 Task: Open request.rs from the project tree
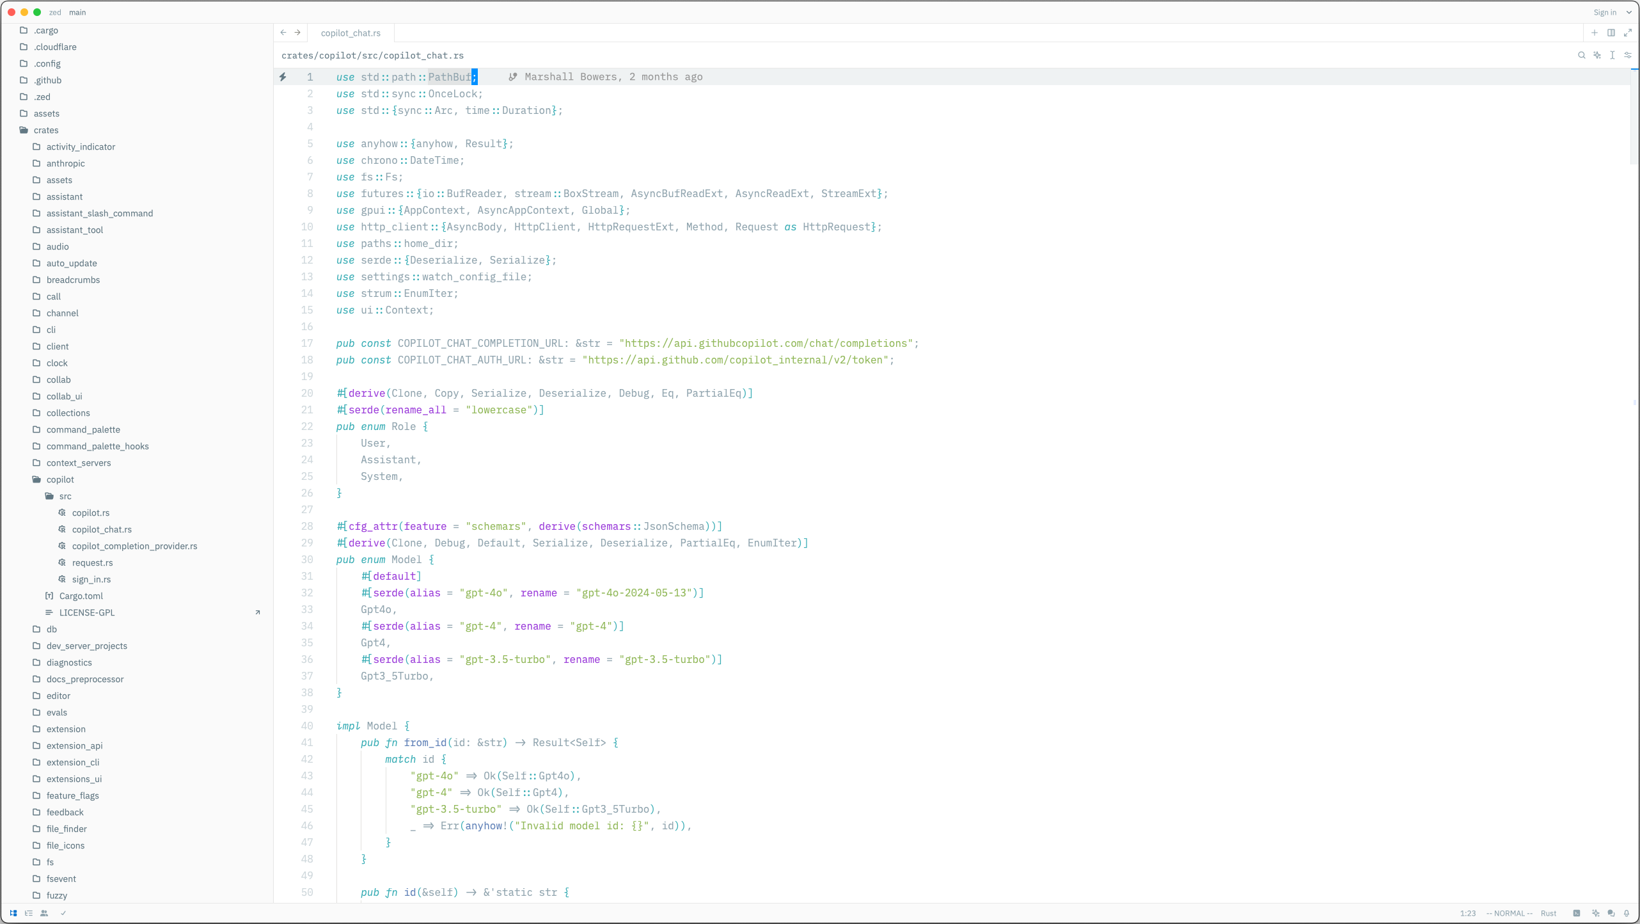click(x=92, y=562)
